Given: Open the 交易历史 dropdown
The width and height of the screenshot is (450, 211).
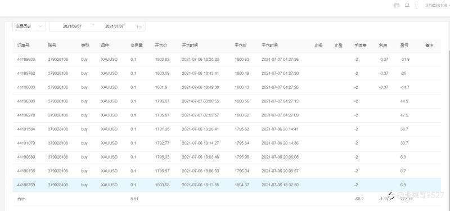Looking at the screenshot, I should click(29, 26).
